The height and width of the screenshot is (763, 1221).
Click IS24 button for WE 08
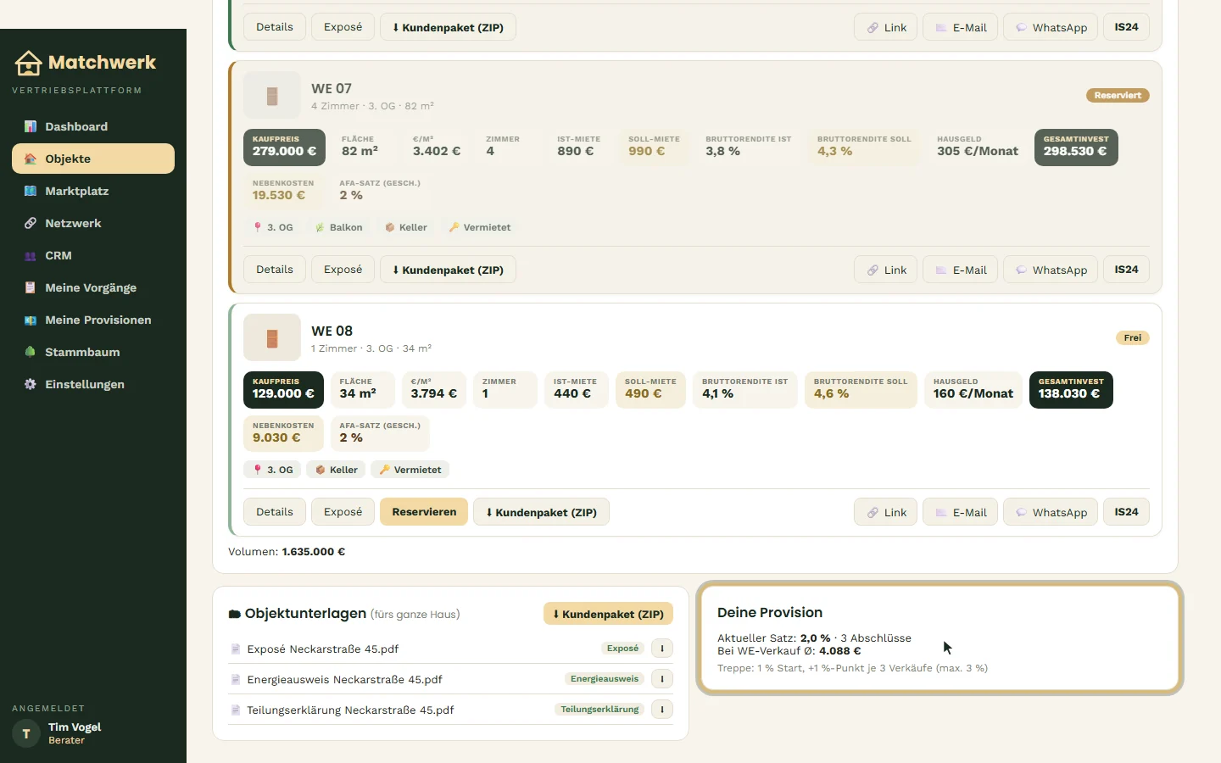[x=1126, y=512]
